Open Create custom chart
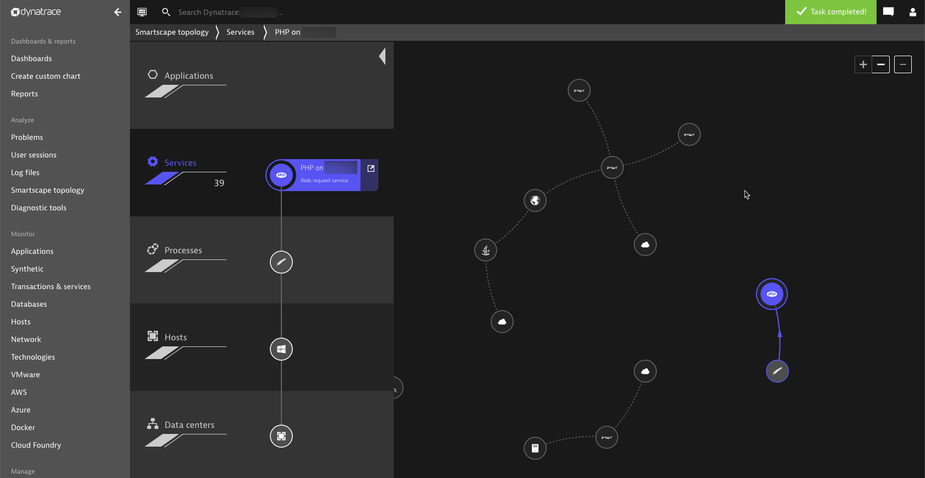Screen dimensions: 925x478 click(x=46, y=76)
